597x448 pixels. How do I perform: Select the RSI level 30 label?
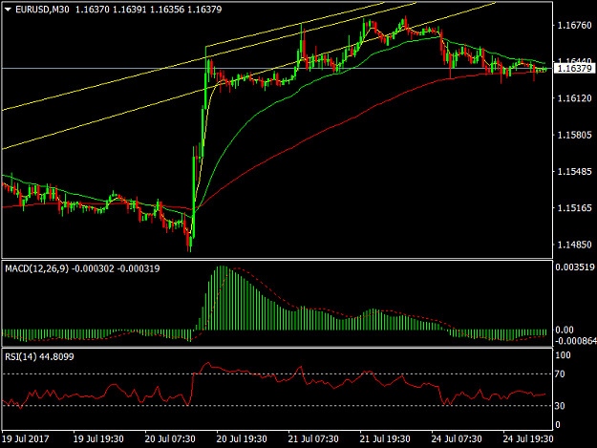point(560,406)
